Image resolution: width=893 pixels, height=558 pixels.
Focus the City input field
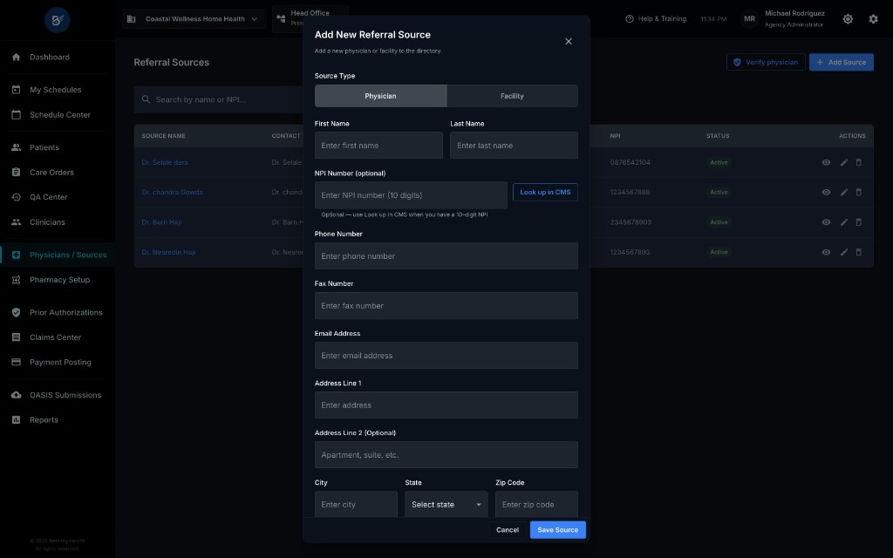coord(356,505)
